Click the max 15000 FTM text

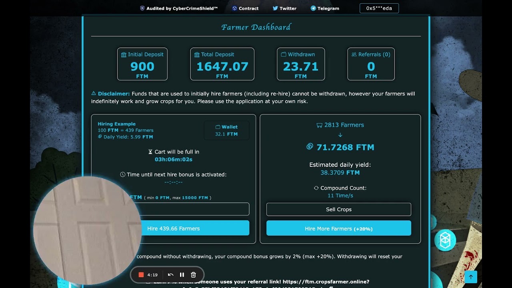pos(190,198)
